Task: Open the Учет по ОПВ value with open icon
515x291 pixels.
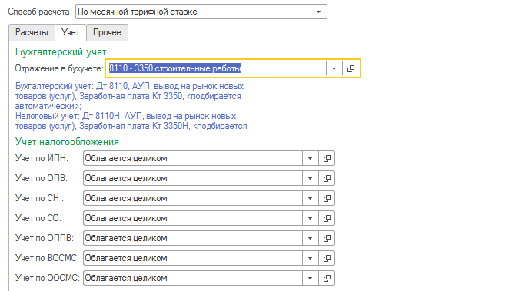Action: [x=327, y=178]
